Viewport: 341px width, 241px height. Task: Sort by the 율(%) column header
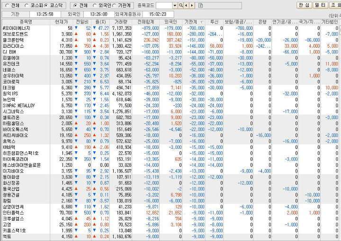pyautogui.click(x=100, y=22)
